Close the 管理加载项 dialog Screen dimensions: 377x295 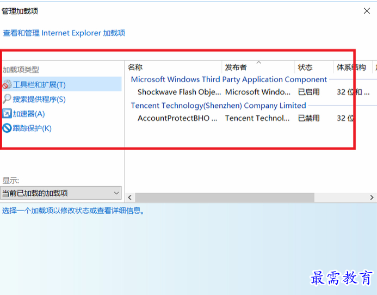[367, 11]
